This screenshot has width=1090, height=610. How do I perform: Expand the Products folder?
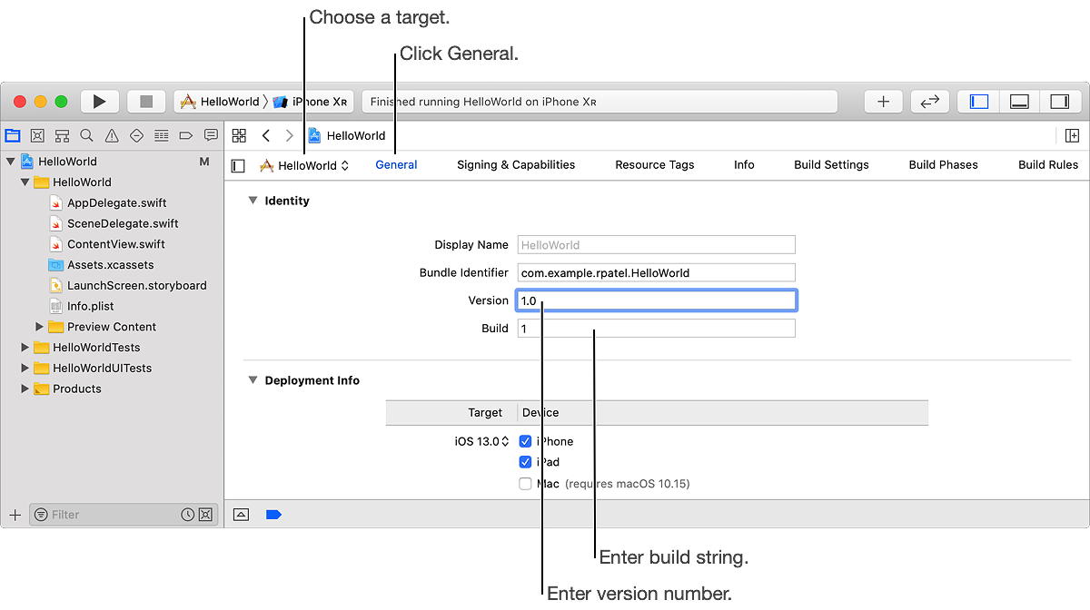click(25, 389)
